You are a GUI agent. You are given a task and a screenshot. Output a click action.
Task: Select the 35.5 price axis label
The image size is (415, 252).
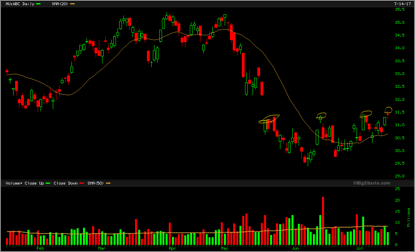pyautogui.click(x=400, y=10)
